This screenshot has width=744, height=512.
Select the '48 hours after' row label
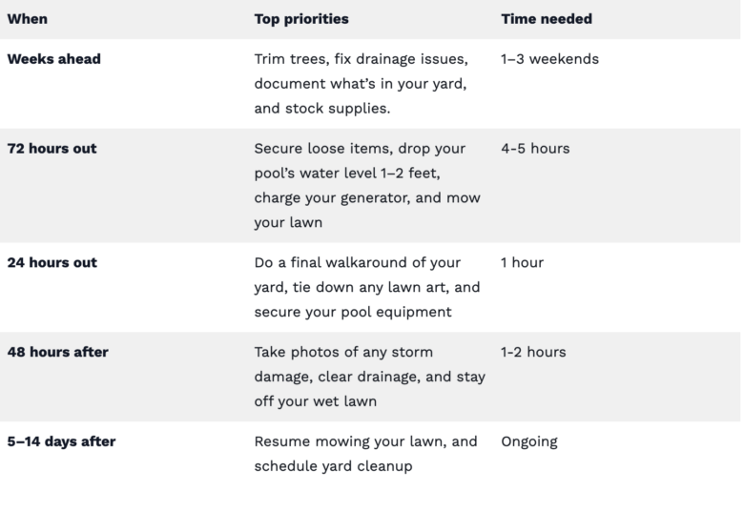(x=57, y=352)
